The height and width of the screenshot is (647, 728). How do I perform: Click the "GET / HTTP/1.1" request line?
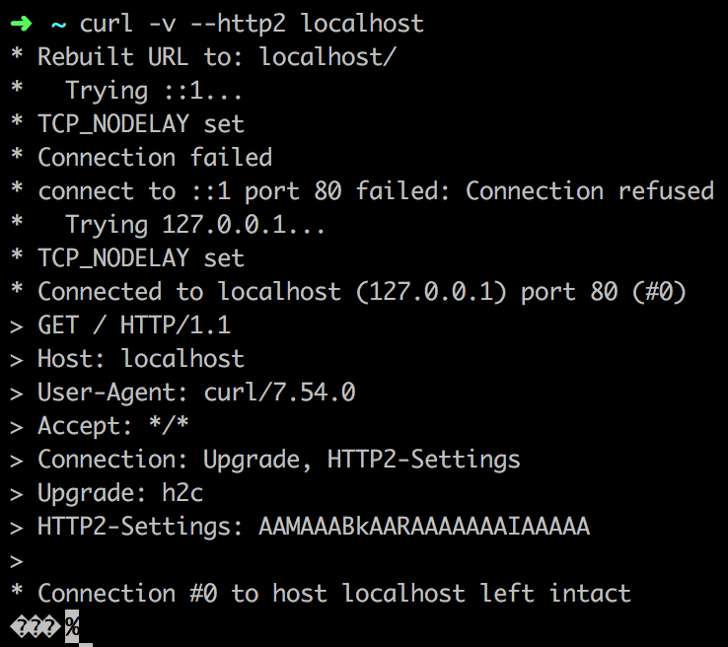134,325
